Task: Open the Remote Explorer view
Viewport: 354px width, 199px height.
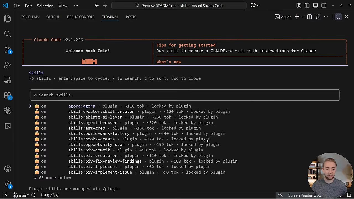Action: pos(7,80)
